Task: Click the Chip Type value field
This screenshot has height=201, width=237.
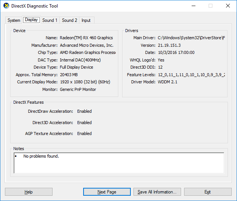Action: (x=87, y=53)
